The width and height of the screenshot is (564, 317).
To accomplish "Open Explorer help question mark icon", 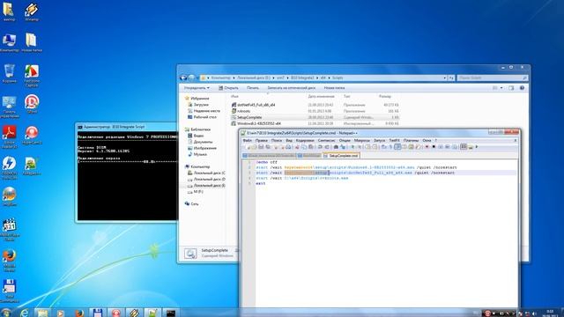I will tap(522, 88).
